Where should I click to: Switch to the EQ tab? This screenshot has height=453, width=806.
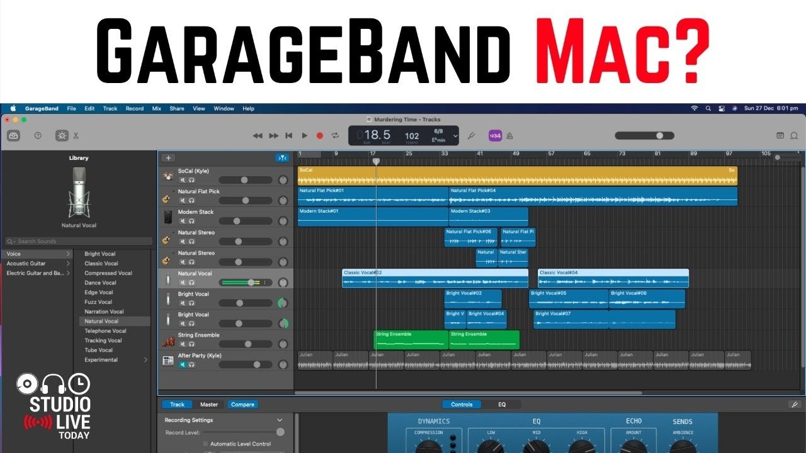coord(502,405)
